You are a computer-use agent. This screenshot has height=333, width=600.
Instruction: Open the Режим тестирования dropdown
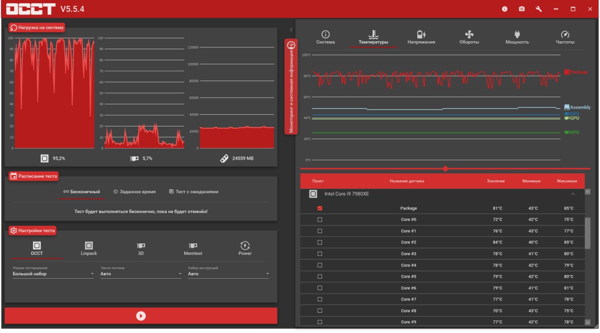pyautogui.click(x=53, y=274)
